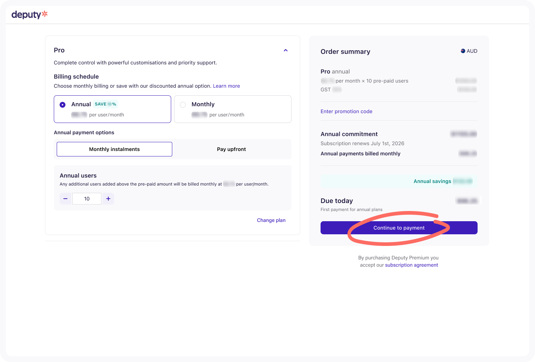Viewport: 535px width, 362px height.
Task: Select the Monthly billing radio button
Action: [183, 105]
